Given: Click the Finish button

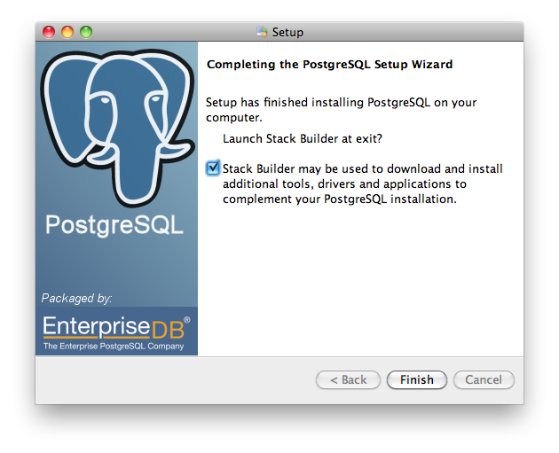Looking at the screenshot, I should (x=417, y=379).
